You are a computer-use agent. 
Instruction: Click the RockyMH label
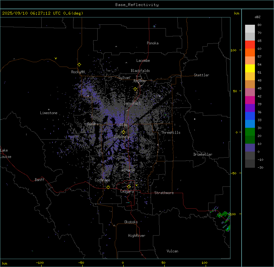click(78, 72)
